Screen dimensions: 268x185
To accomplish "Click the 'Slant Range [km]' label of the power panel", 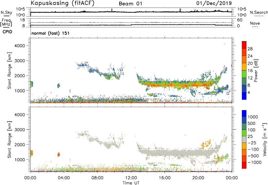I will coord(9,71).
